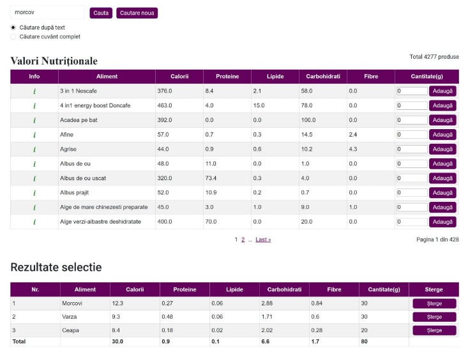Sort table by Calorii column header
Screen dimensions: 468x352
(179, 77)
